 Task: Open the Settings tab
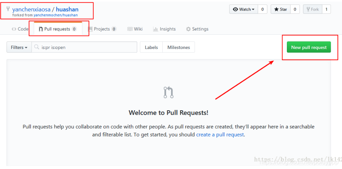pos(197,29)
